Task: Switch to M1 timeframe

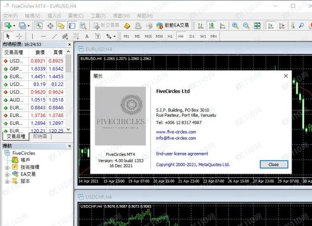Action: point(126,36)
